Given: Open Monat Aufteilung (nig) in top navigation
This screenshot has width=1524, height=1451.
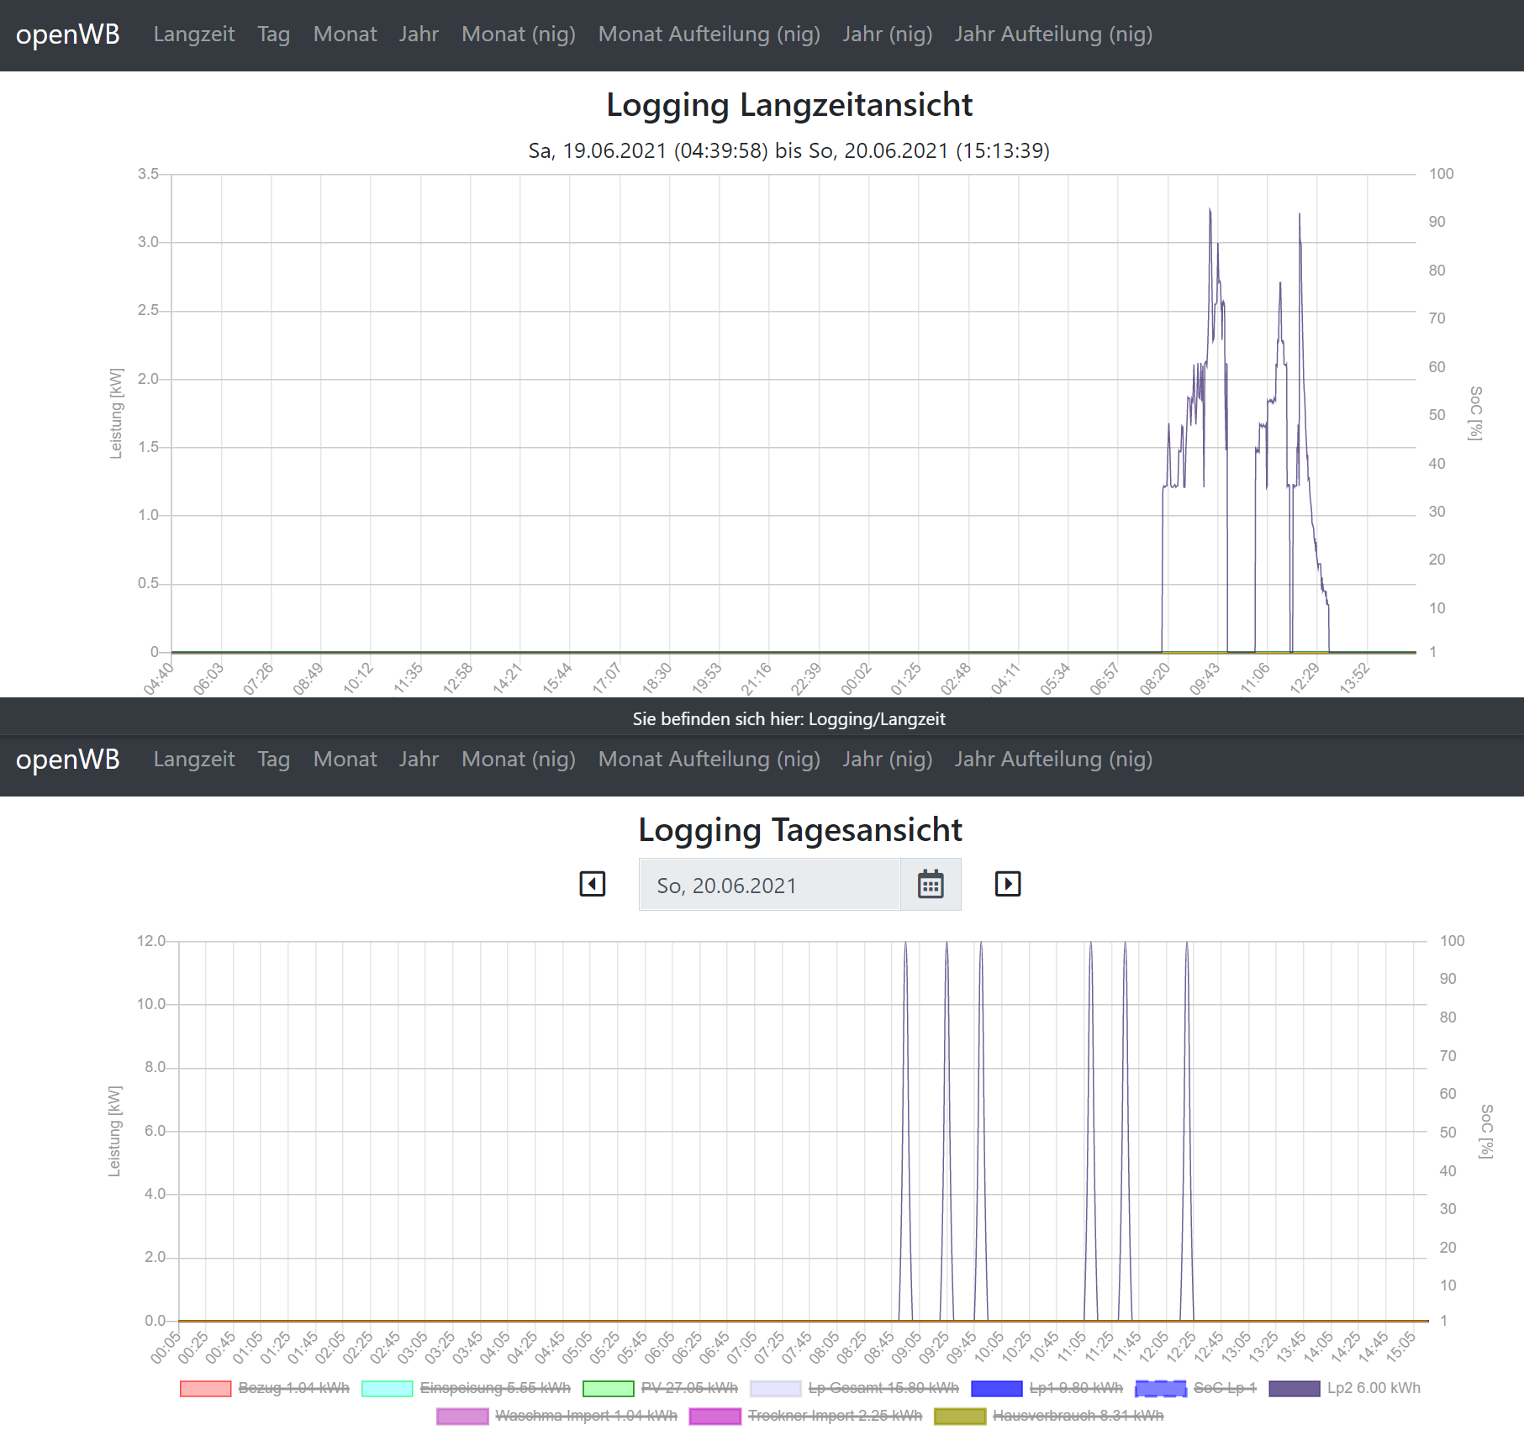Looking at the screenshot, I should [709, 34].
